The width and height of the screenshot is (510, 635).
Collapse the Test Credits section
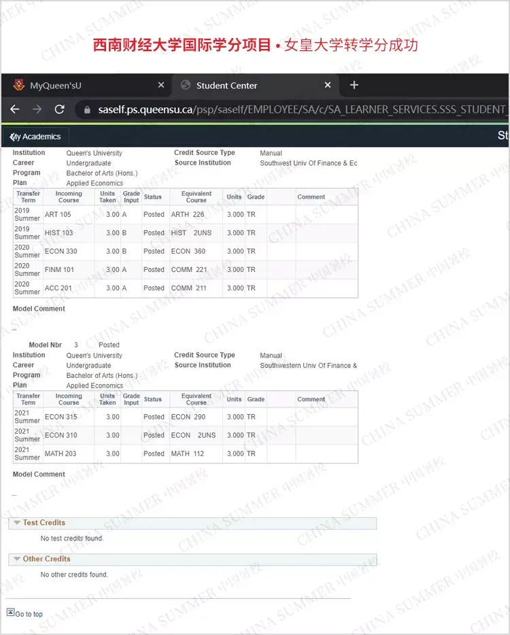(x=17, y=523)
